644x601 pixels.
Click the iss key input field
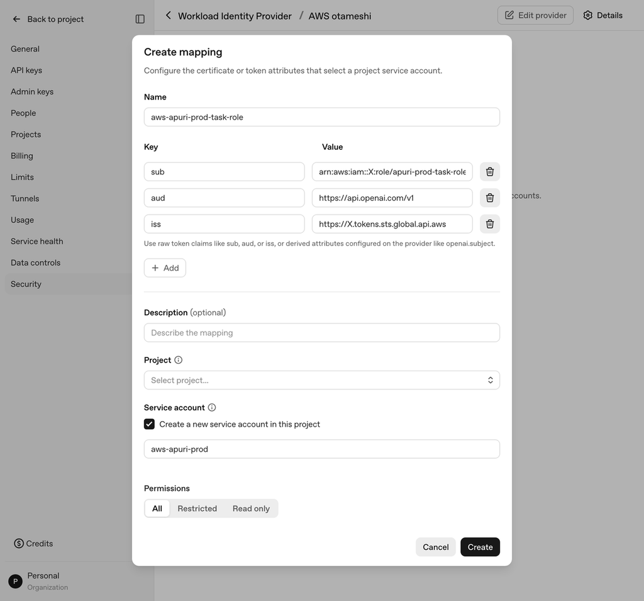click(x=225, y=224)
